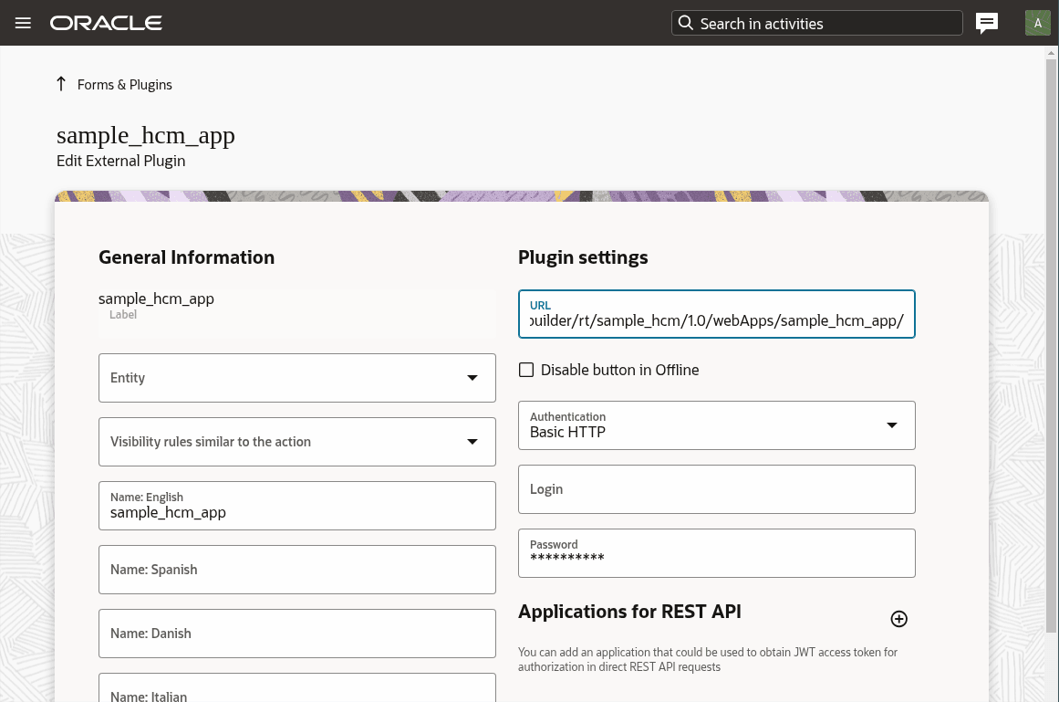1059x702 pixels.
Task: Click the sample_hcm_app page title
Action: point(146,135)
